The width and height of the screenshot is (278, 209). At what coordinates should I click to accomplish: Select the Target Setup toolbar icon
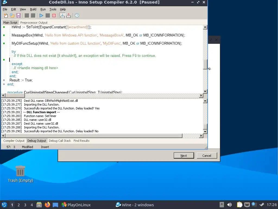[x=62, y=16]
